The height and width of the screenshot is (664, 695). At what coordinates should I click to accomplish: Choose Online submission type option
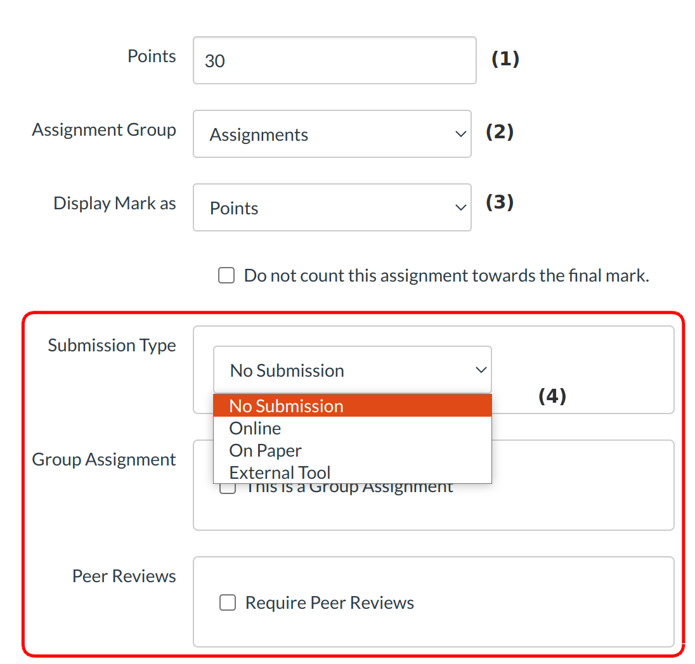255,429
